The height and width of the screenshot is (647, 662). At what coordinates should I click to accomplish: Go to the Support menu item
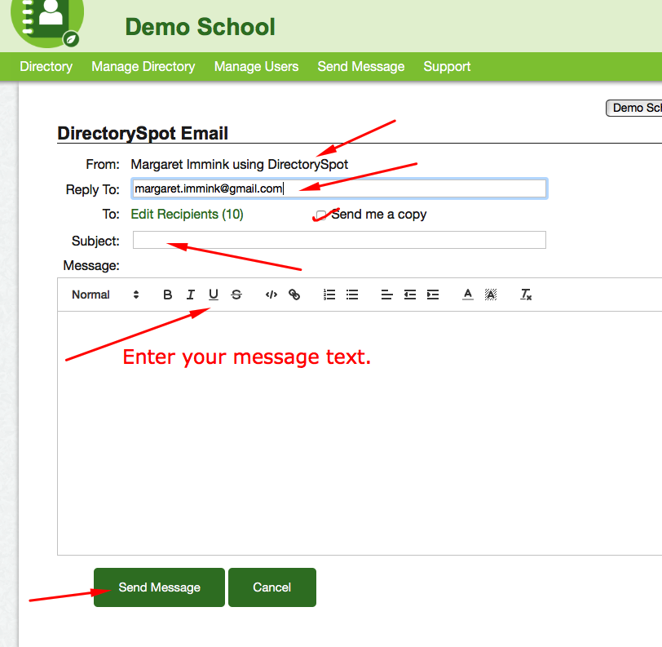[447, 67]
